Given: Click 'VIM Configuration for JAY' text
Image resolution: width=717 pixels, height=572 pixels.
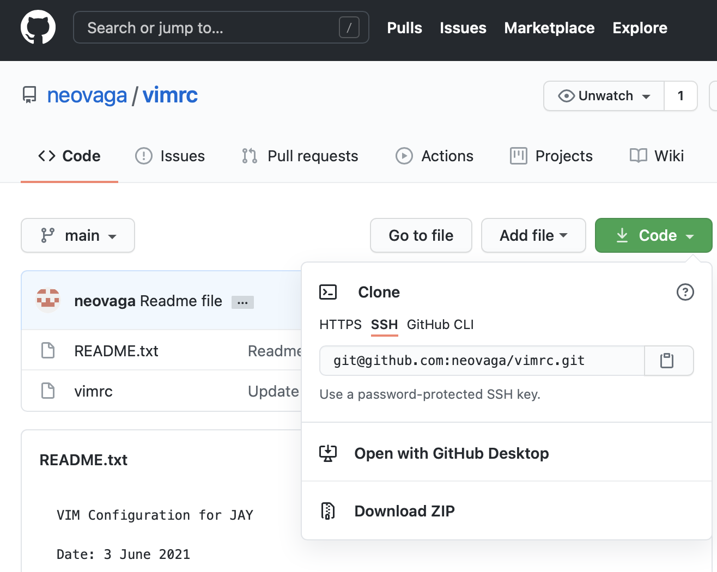Looking at the screenshot, I should pos(155,515).
